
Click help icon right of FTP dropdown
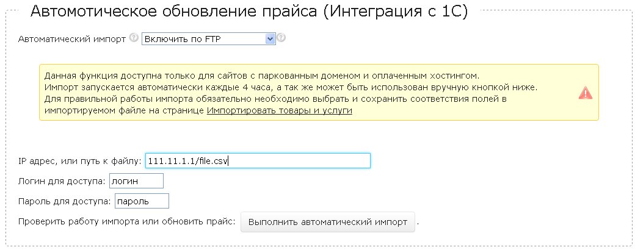tap(281, 38)
